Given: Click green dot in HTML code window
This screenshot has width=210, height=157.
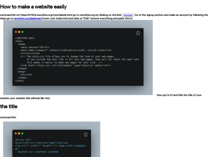Looking at the screenshot, I should click(23, 32).
